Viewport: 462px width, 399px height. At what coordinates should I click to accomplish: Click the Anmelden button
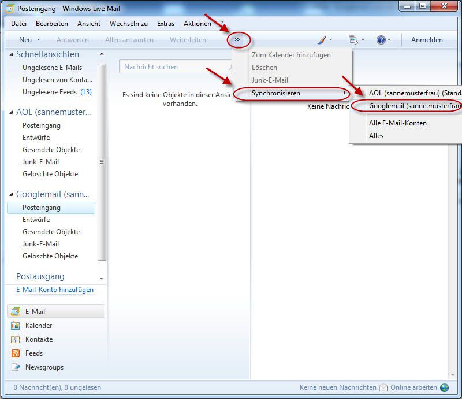pos(427,40)
